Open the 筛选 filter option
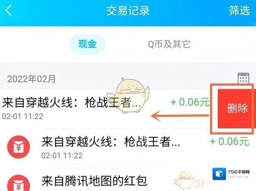 239,10
